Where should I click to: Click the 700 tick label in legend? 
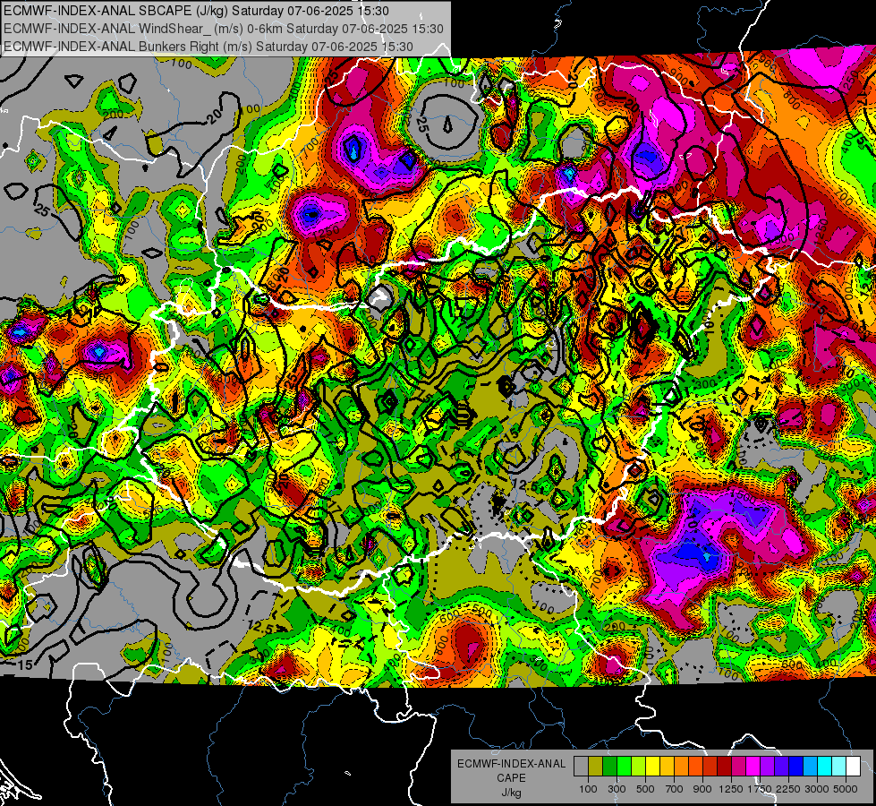click(675, 789)
